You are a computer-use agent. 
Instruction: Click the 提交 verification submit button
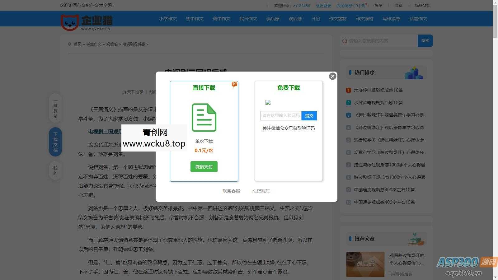(x=309, y=115)
